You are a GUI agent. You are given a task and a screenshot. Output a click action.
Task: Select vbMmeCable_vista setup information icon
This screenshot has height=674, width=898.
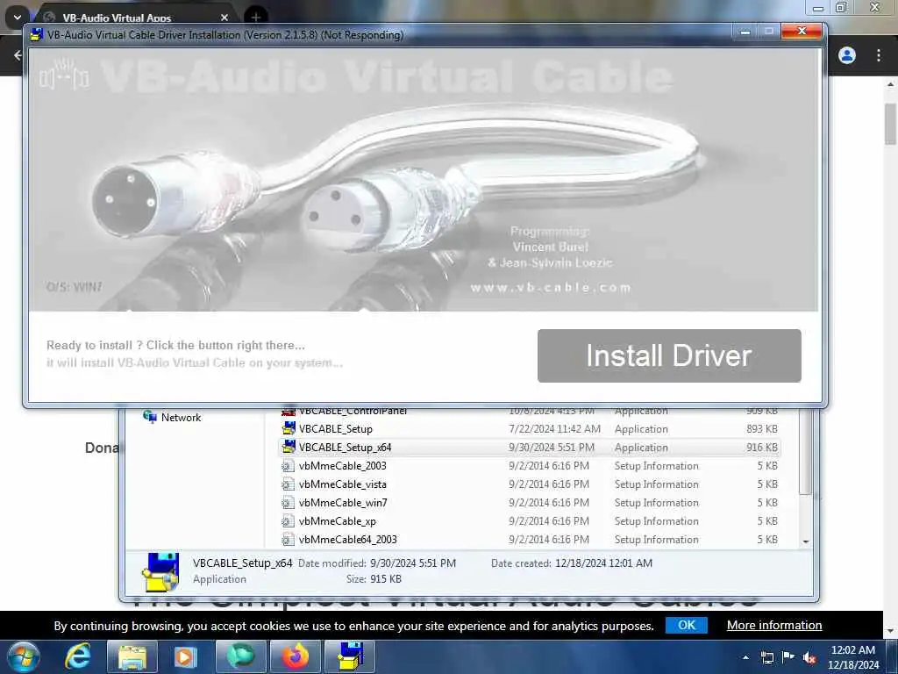pyautogui.click(x=288, y=484)
